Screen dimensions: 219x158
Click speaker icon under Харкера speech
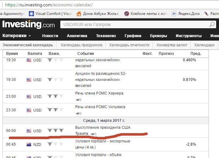point(78,100)
